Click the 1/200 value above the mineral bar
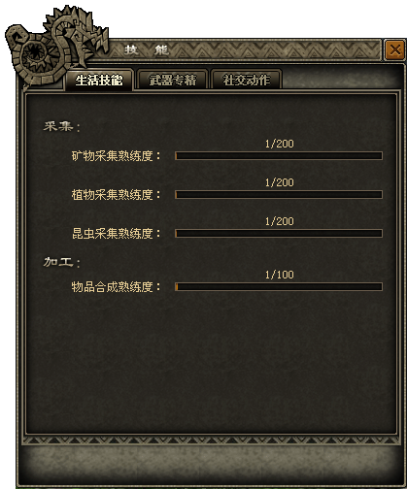This screenshot has width=407, height=489. 280,144
